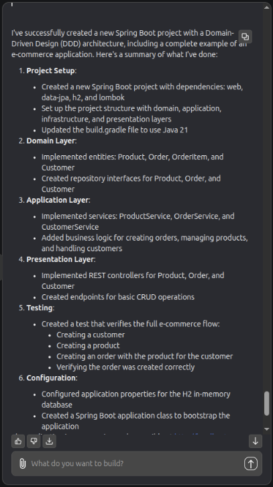Click the 'Testing' section heading

[40, 308]
